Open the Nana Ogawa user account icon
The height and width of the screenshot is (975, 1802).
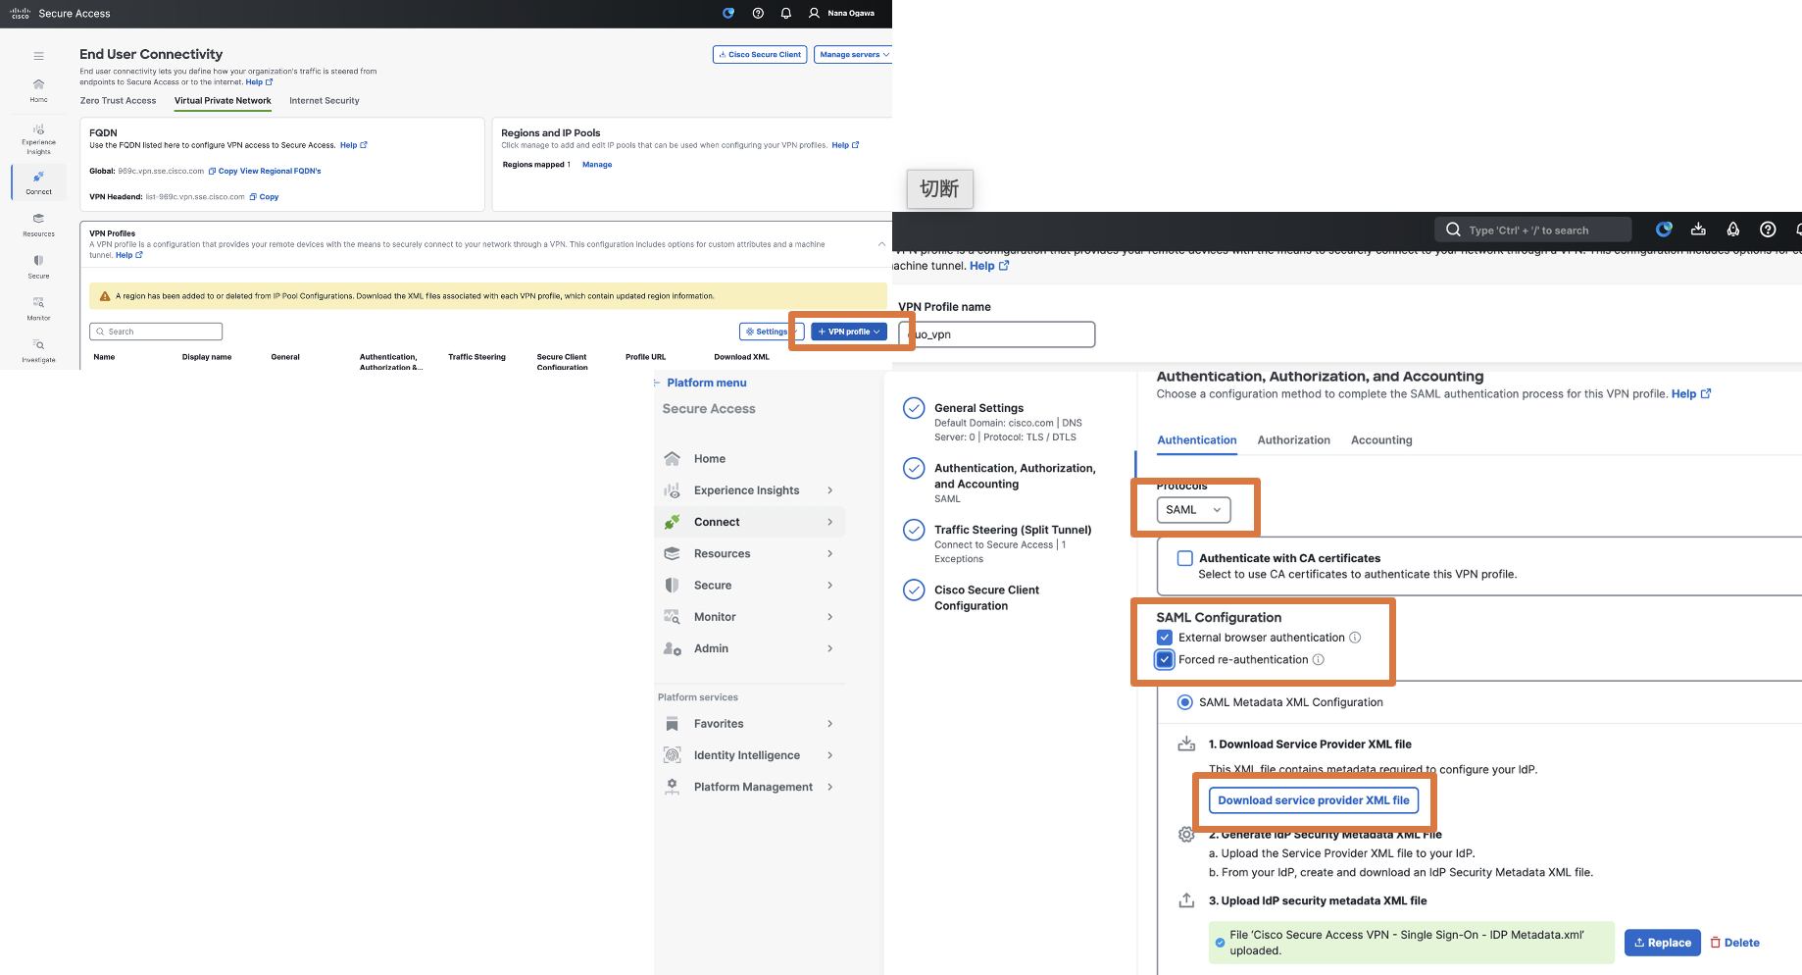pos(814,14)
